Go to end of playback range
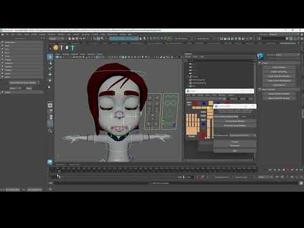This screenshot has height=228, width=304. tap(301, 170)
